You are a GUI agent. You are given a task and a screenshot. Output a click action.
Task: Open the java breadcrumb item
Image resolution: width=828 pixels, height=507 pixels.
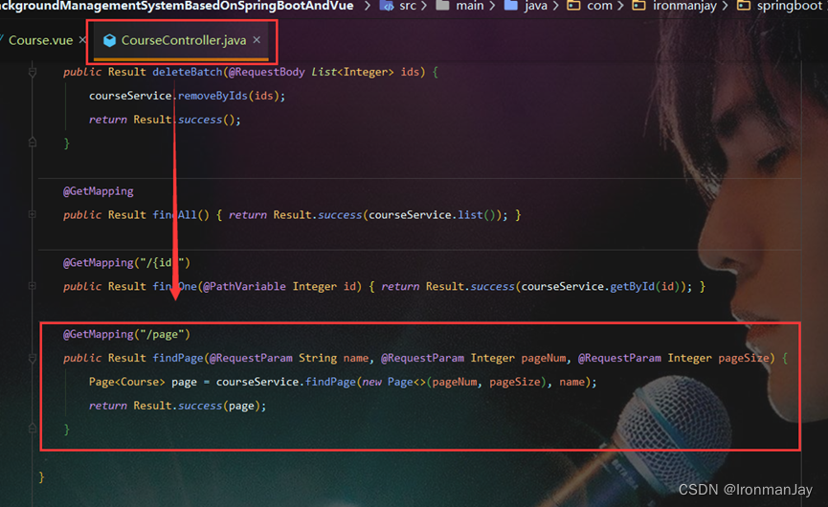pyautogui.click(x=535, y=6)
